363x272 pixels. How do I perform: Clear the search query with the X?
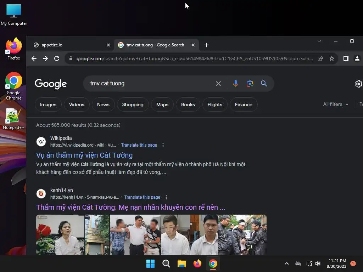click(218, 84)
